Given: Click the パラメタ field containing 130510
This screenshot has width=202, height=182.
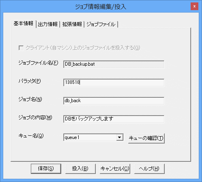Looking at the screenshot, I should pos(114,82).
